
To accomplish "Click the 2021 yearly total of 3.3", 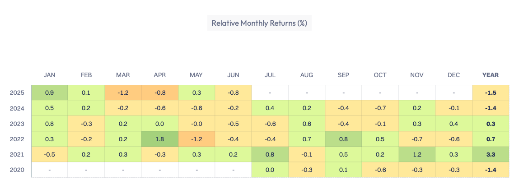I will [491, 154].
